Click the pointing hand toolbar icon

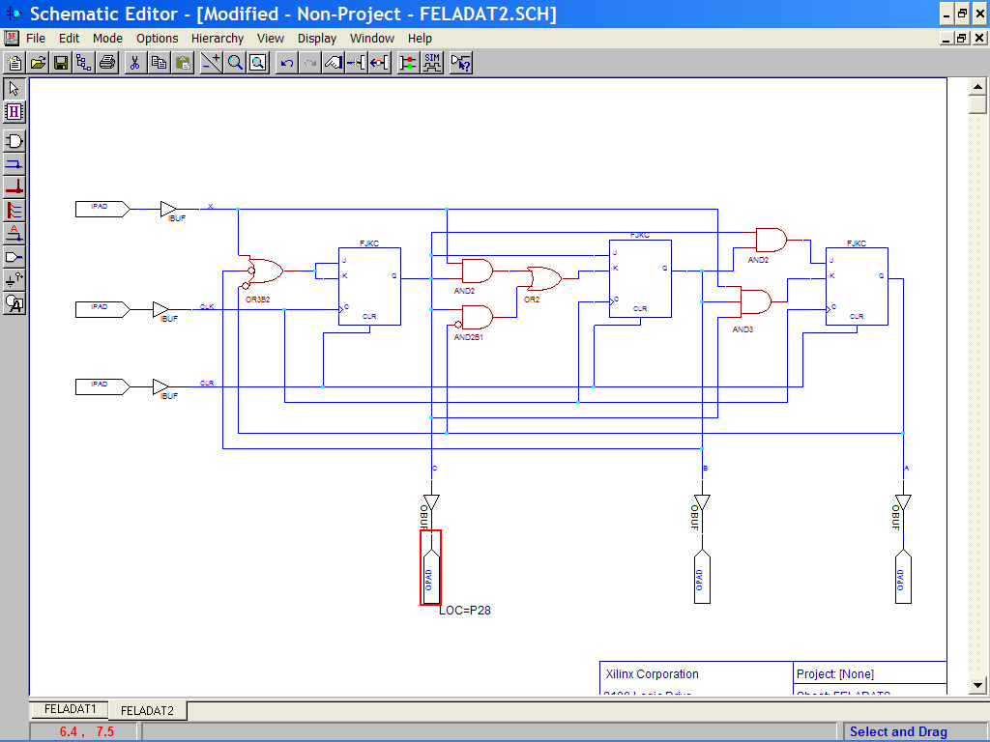[x=334, y=63]
